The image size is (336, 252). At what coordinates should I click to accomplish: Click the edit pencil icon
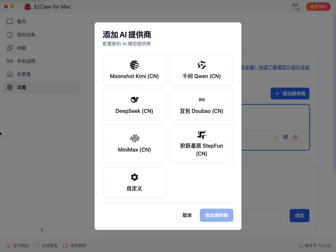tap(285, 137)
